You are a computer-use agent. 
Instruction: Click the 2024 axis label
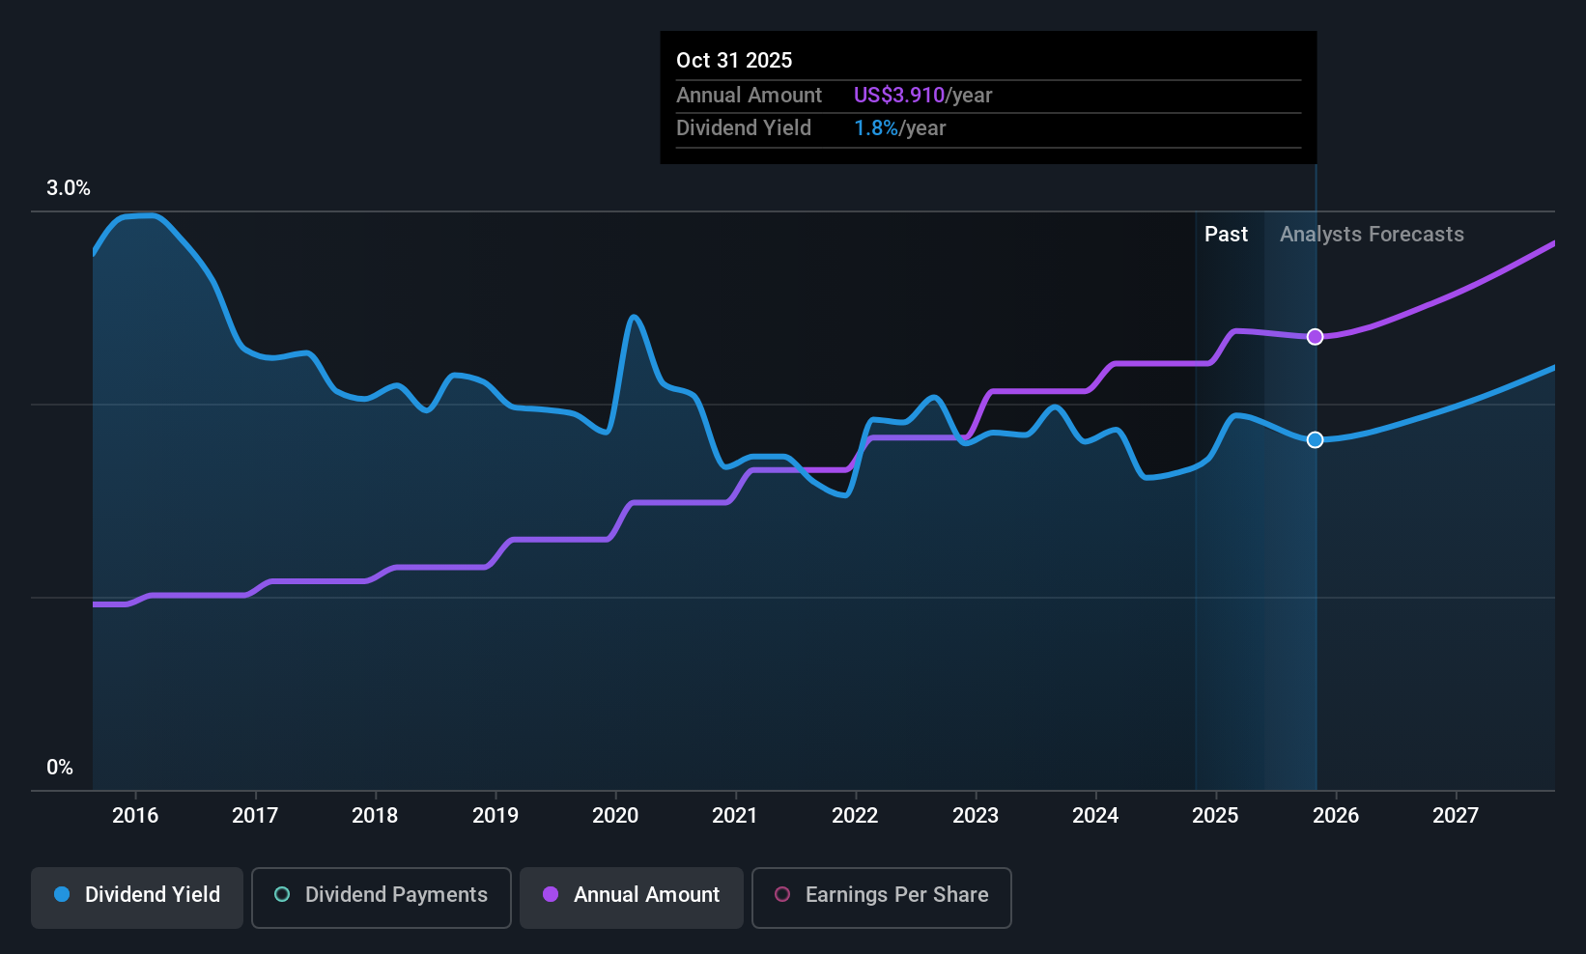(1095, 816)
